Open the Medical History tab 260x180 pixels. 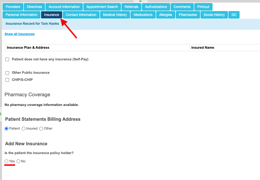(x=115, y=15)
